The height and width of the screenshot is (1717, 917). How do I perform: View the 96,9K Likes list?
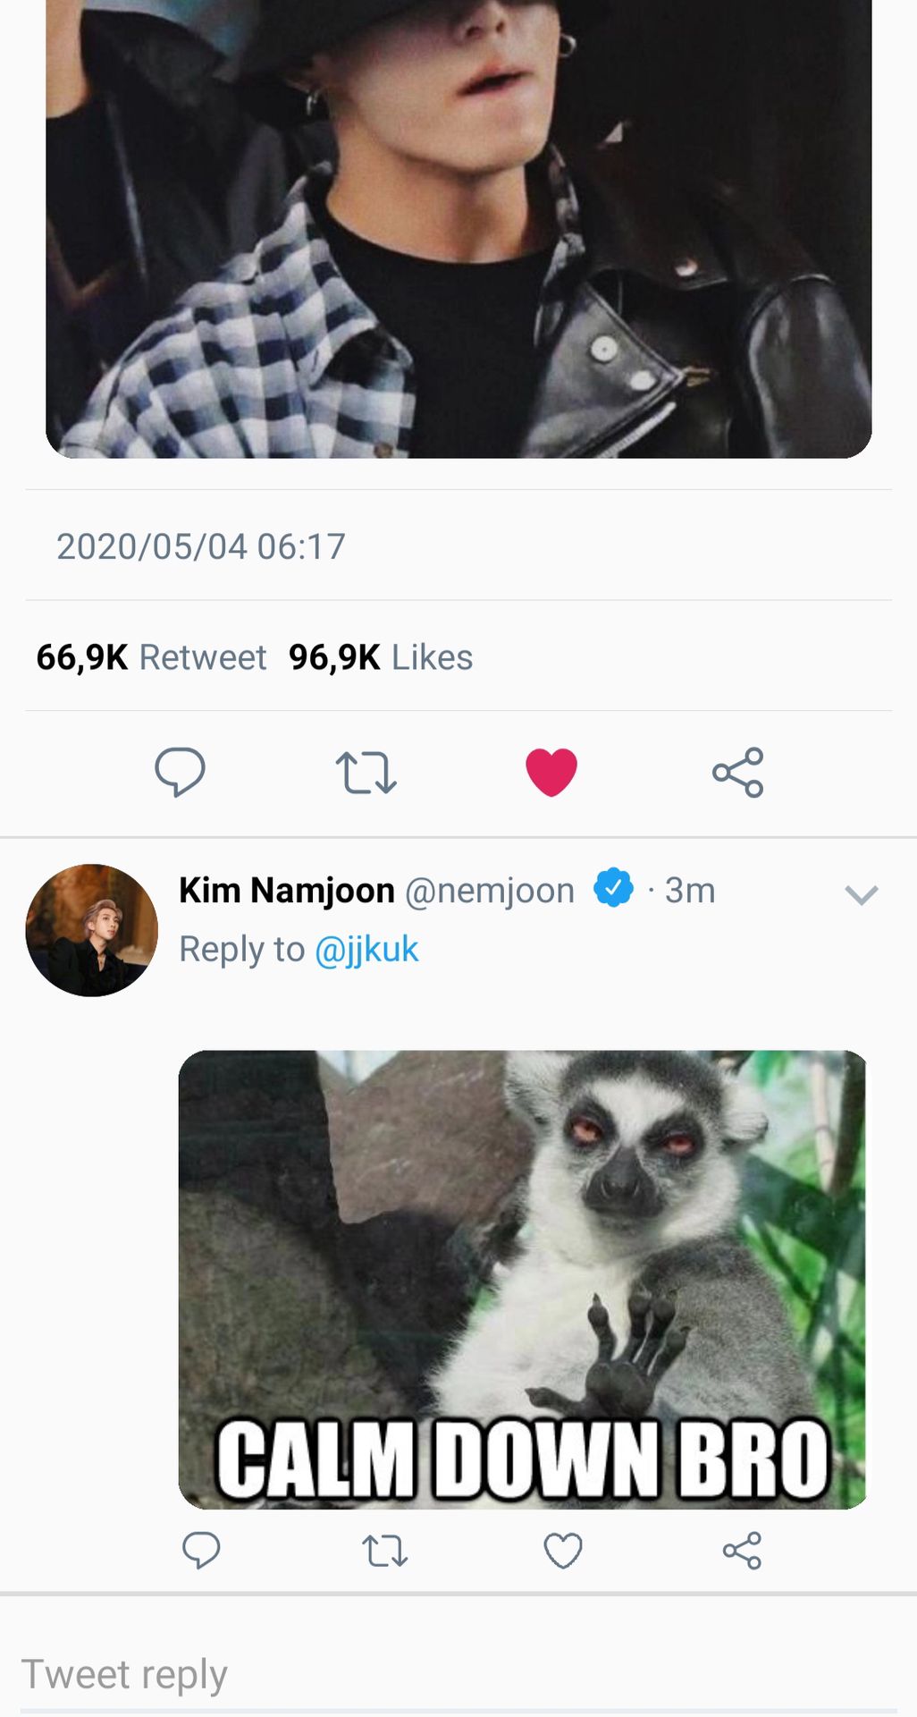(x=381, y=657)
